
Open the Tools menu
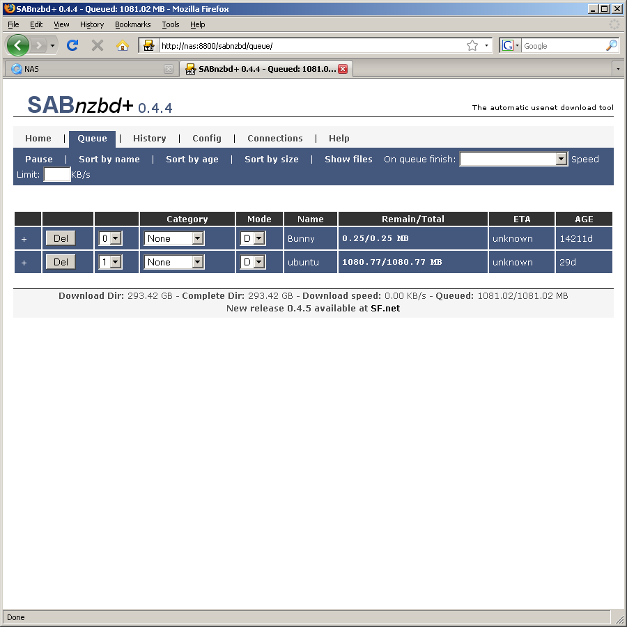(171, 24)
